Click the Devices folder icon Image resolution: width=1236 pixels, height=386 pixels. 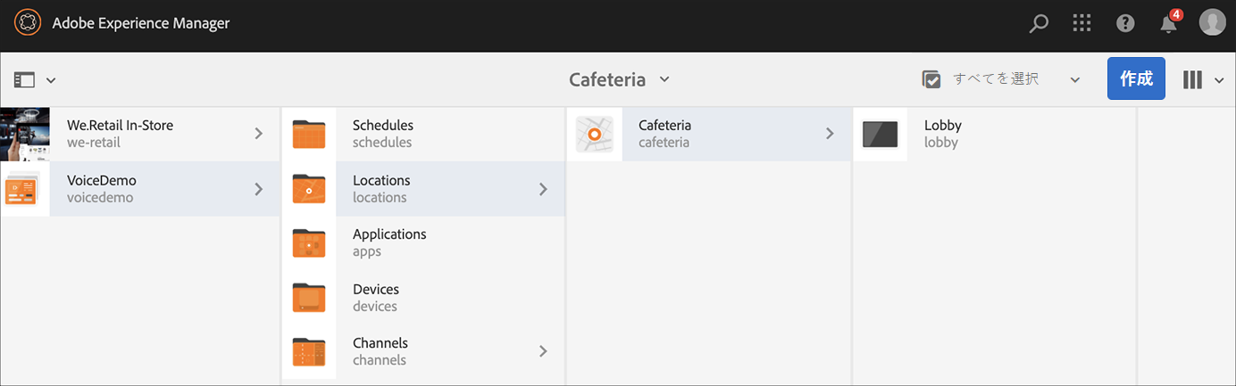tap(309, 298)
